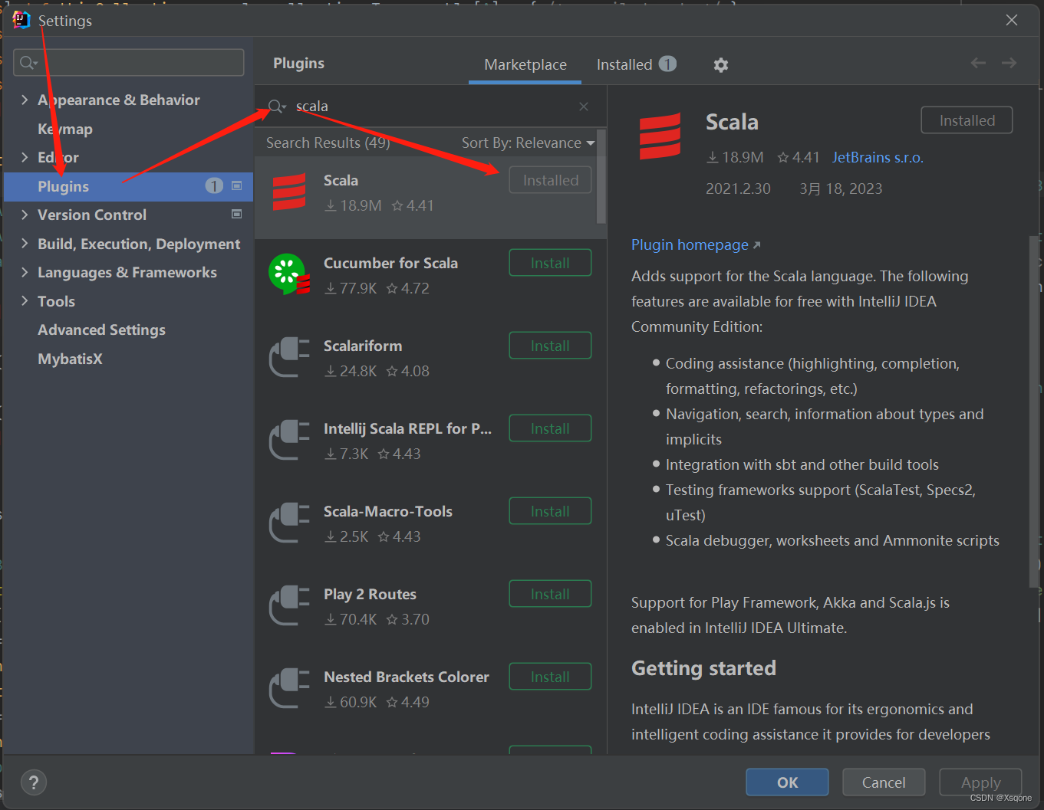Click the Intellij Scala REPL plugin icon
Viewport: 1044px width, 810px height.
pos(289,441)
